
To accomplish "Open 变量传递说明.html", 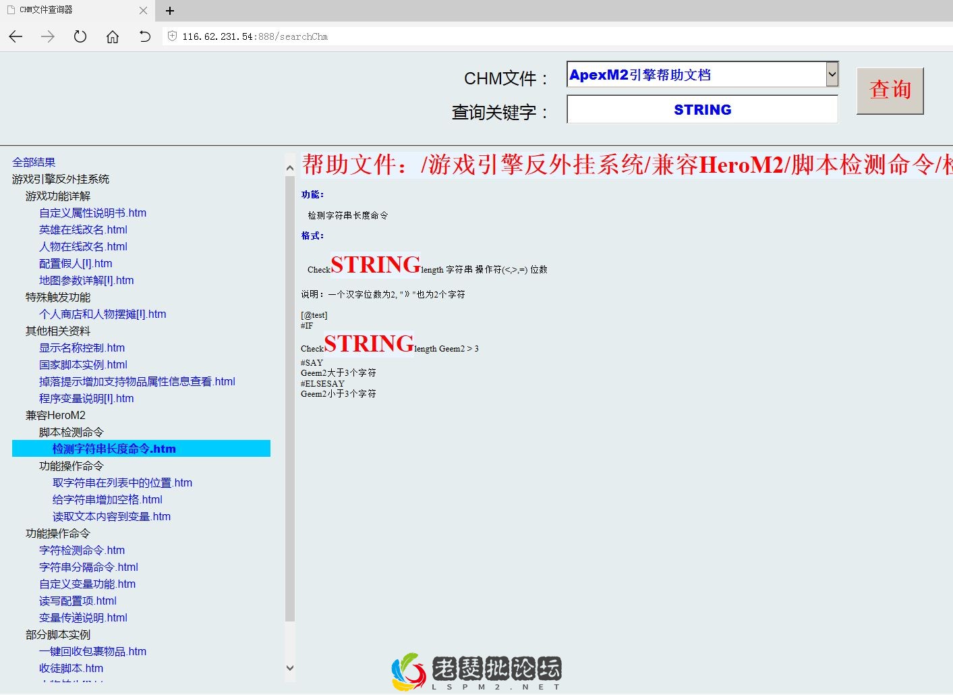I will click(83, 617).
